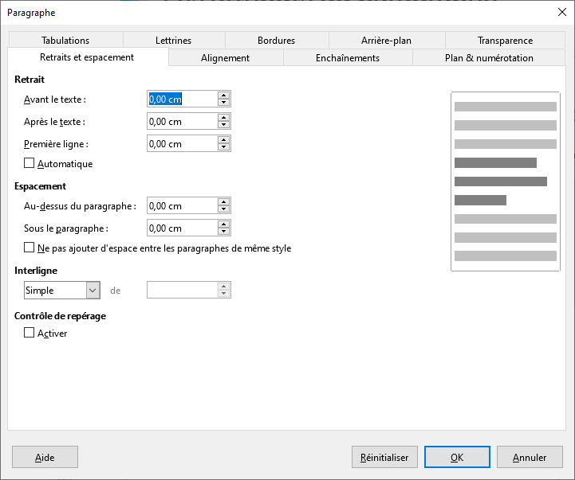575x480 pixels.
Task: Decrease the Après le texte indent value
Action: [224, 125]
